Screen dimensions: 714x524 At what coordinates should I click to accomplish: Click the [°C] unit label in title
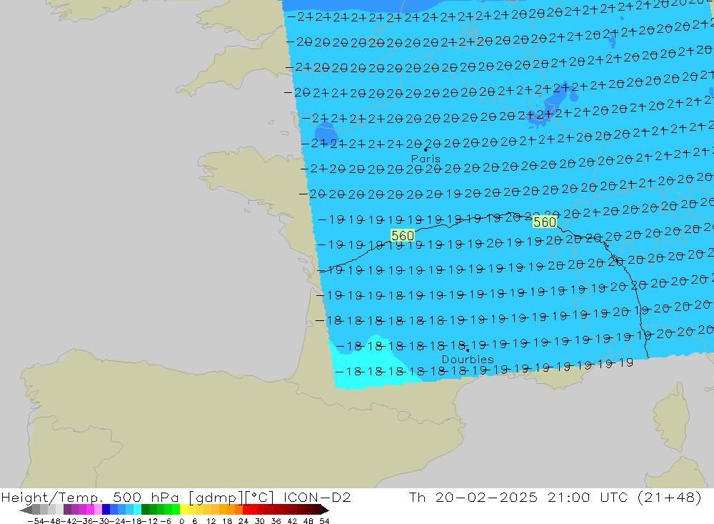[x=260, y=497]
